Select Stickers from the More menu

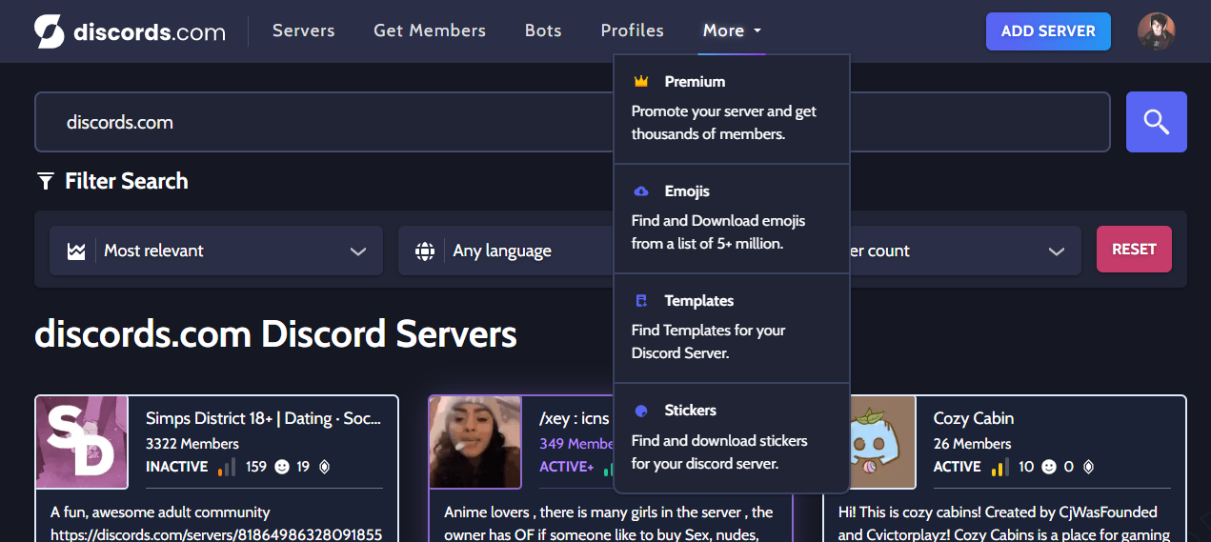[x=732, y=438]
